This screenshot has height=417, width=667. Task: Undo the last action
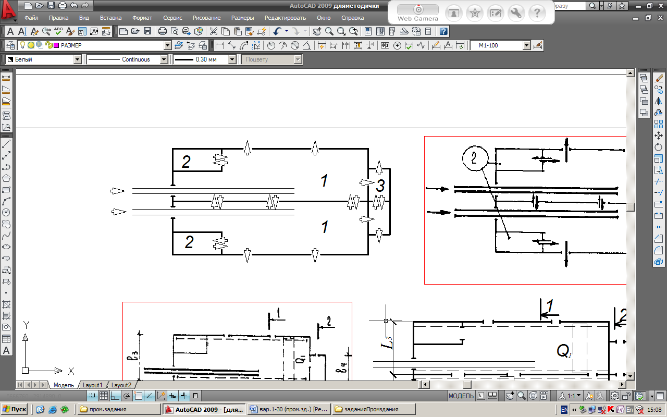[278, 31]
